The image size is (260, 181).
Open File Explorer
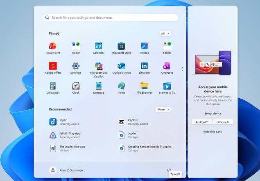pyautogui.click(x=144, y=88)
